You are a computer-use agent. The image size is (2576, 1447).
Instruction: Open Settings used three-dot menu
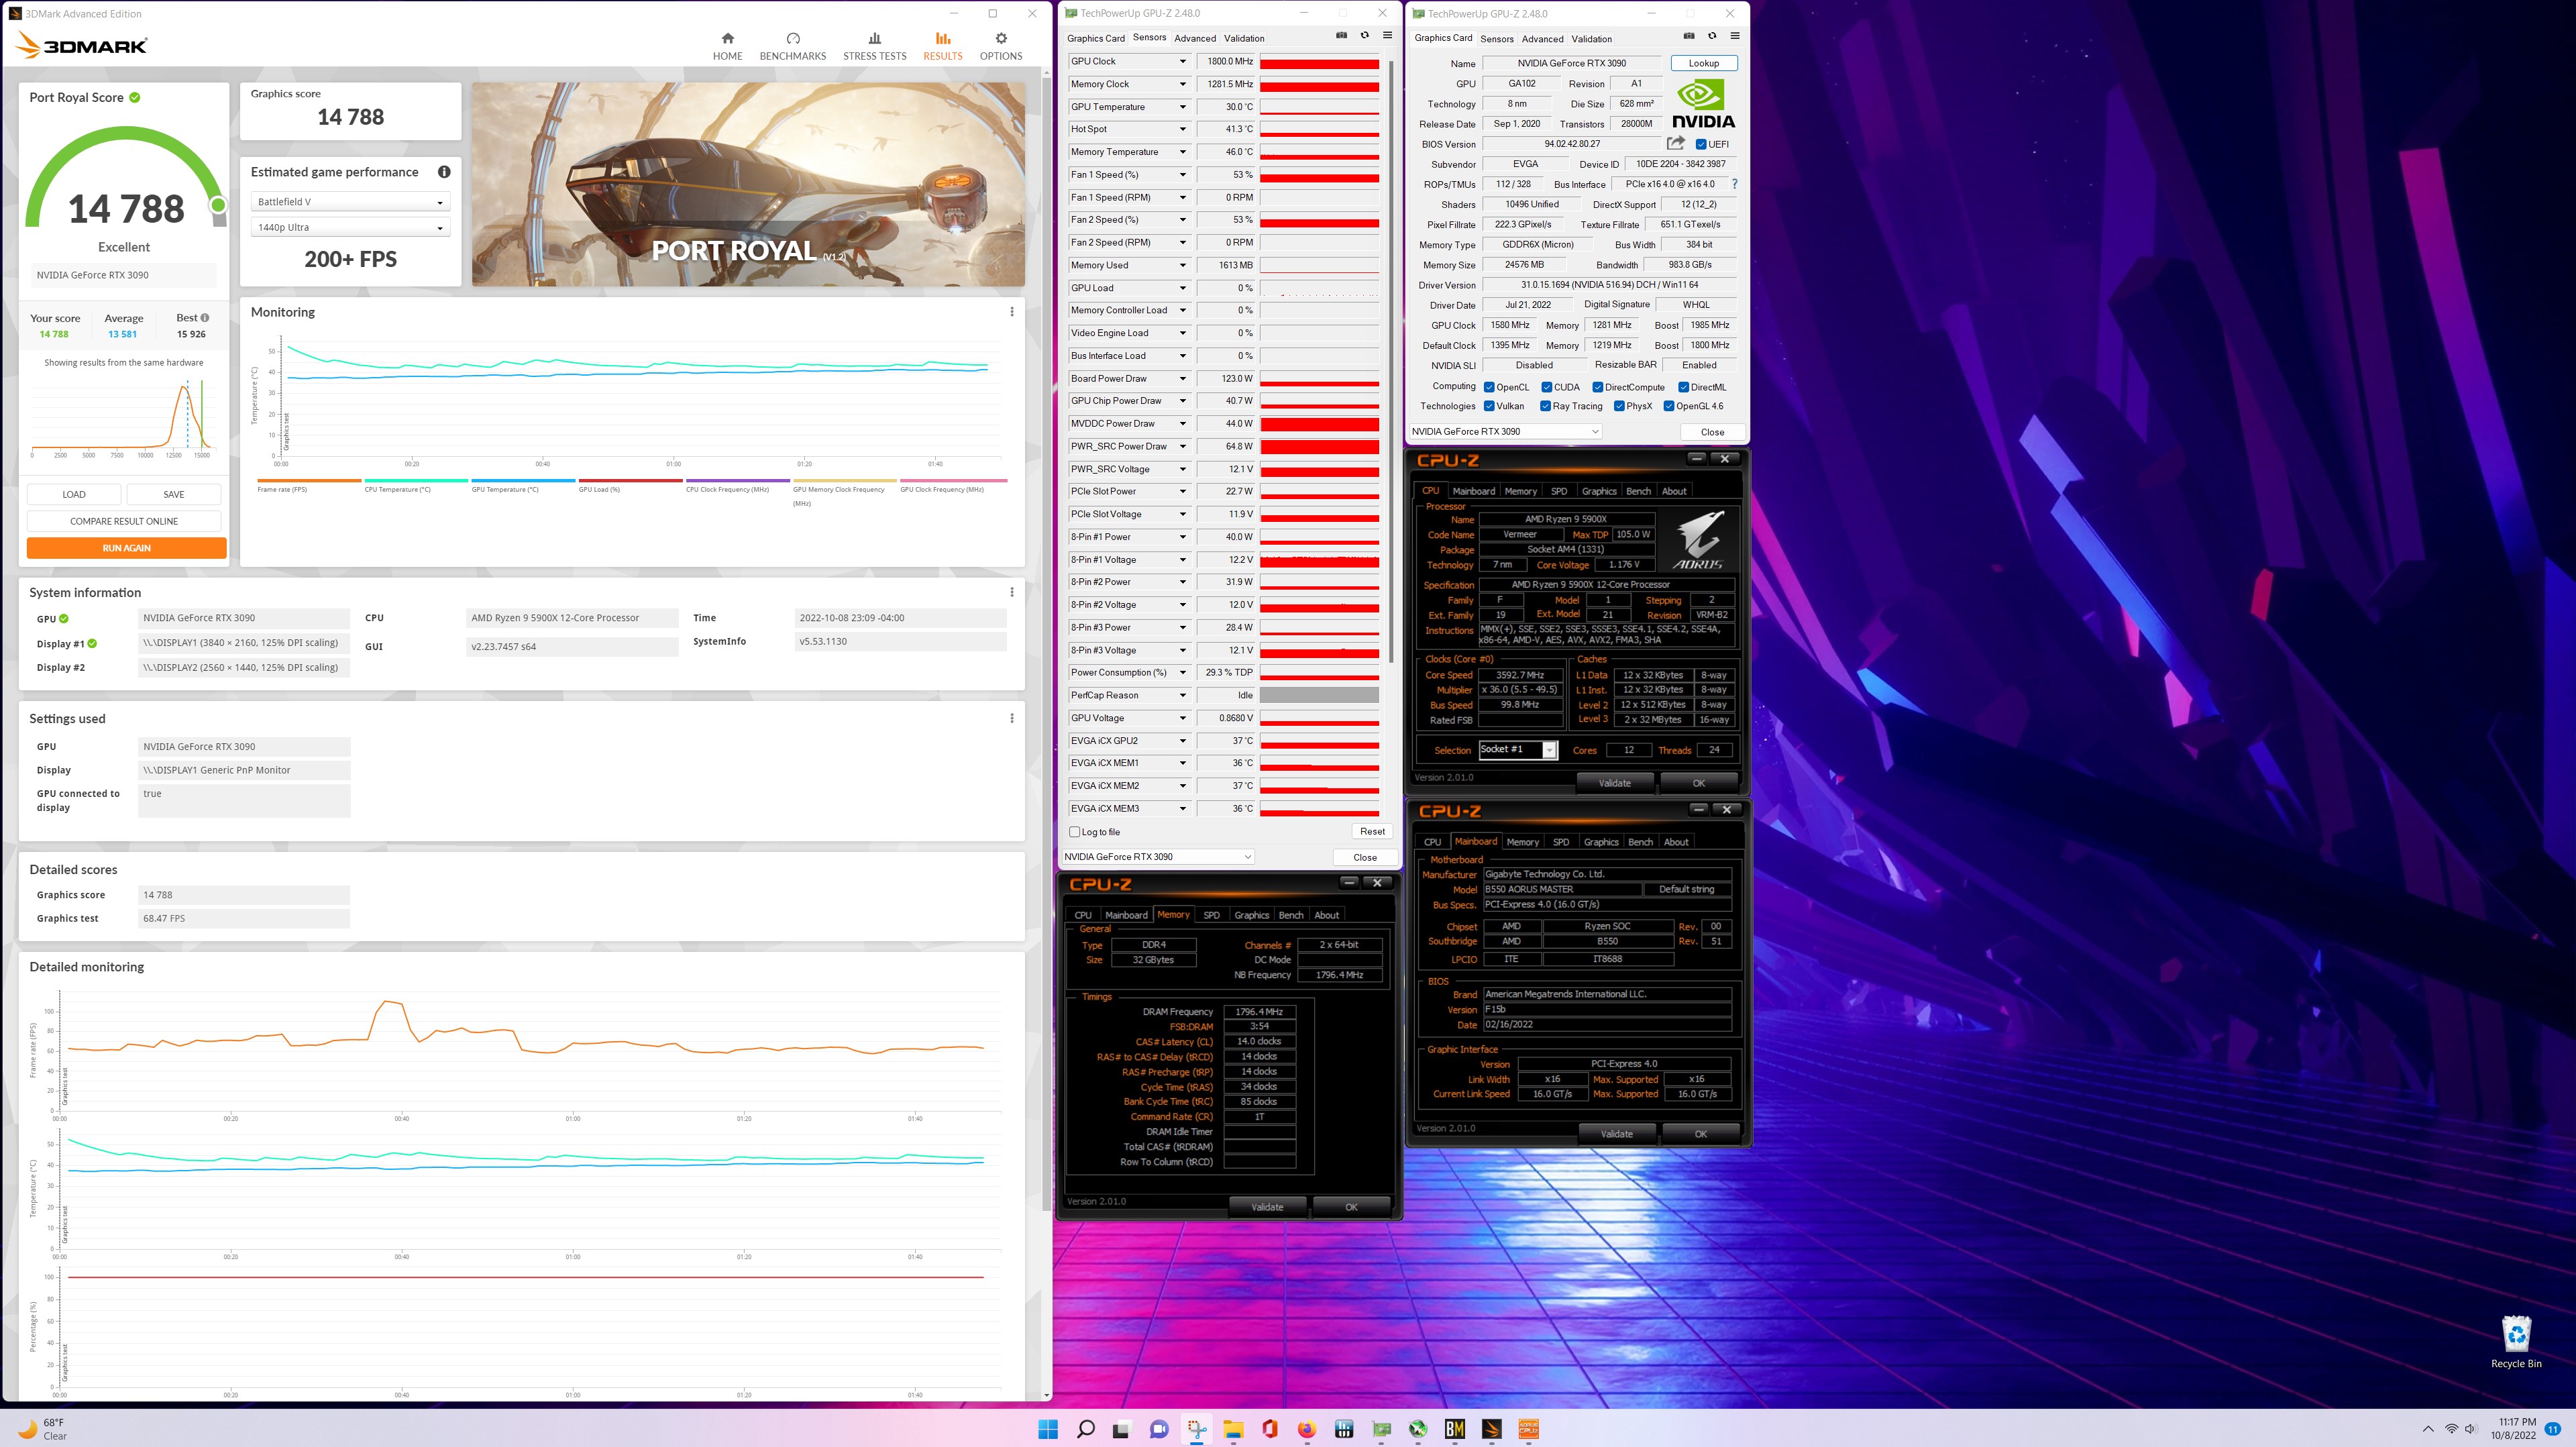pyautogui.click(x=1012, y=718)
